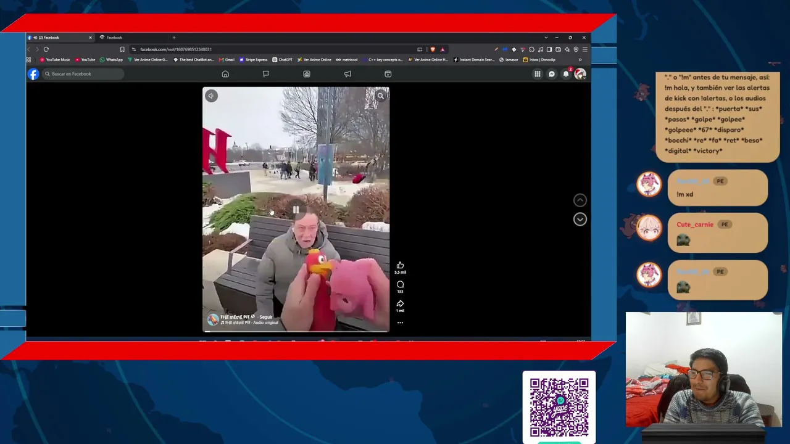Viewport: 790px width, 444px height.
Task: Open the YouTube Music bookmark
Action: coord(55,60)
